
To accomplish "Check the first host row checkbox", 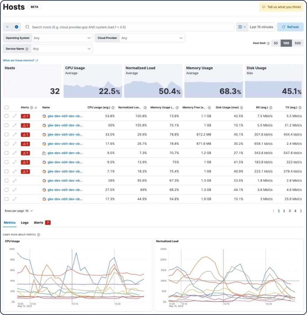I will coord(7,116).
